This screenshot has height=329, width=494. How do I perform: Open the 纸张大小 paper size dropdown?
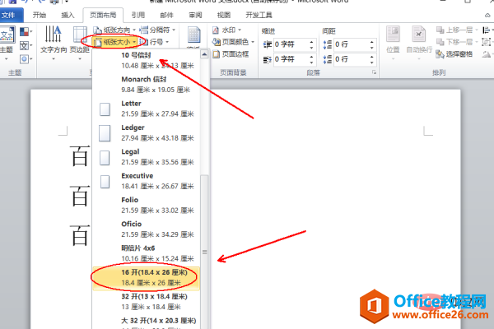pyautogui.click(x=114, y=42)
